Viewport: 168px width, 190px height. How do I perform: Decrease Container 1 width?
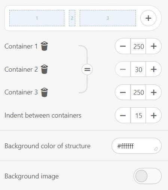[123, 46]
